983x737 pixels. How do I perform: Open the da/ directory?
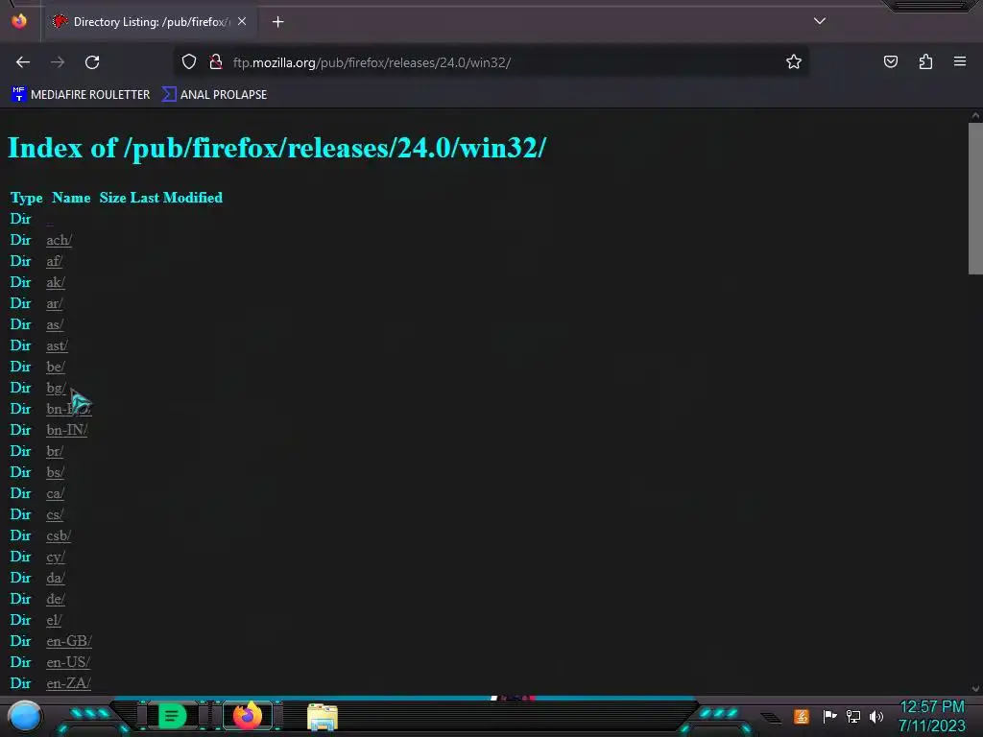[x=55, y=578]
